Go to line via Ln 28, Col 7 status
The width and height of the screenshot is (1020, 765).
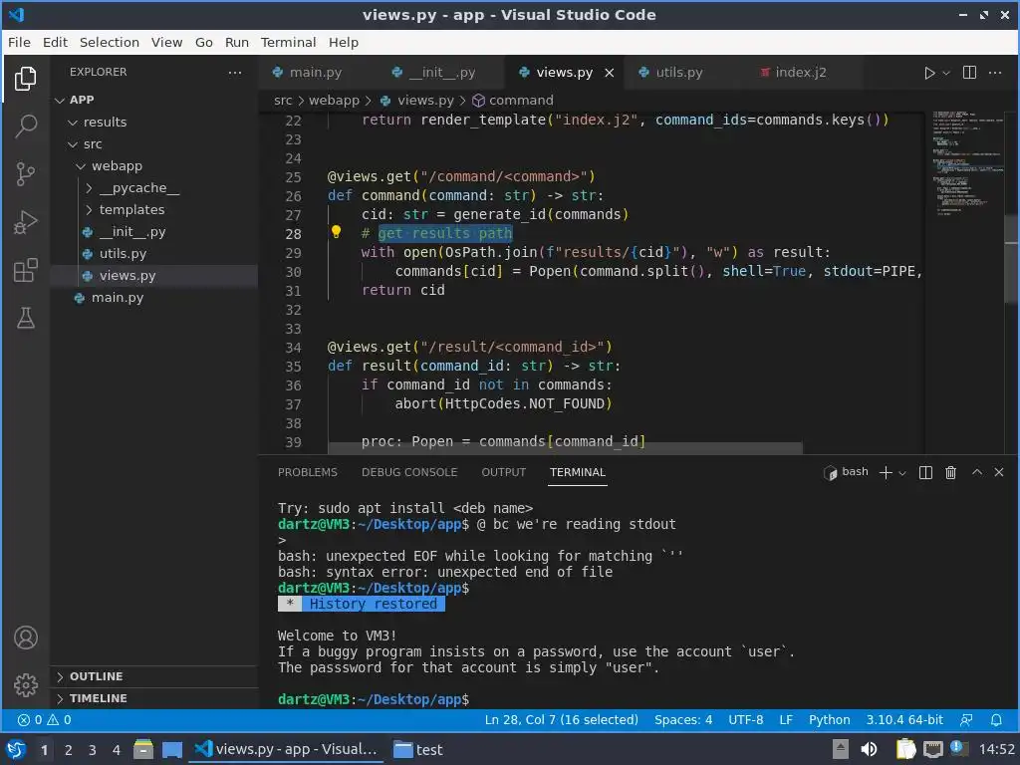tap(562, 720)
